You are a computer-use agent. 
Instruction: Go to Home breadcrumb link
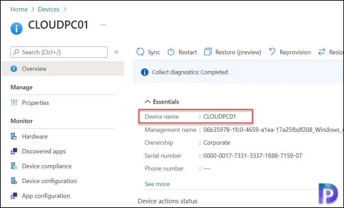[x=19, y=9]
